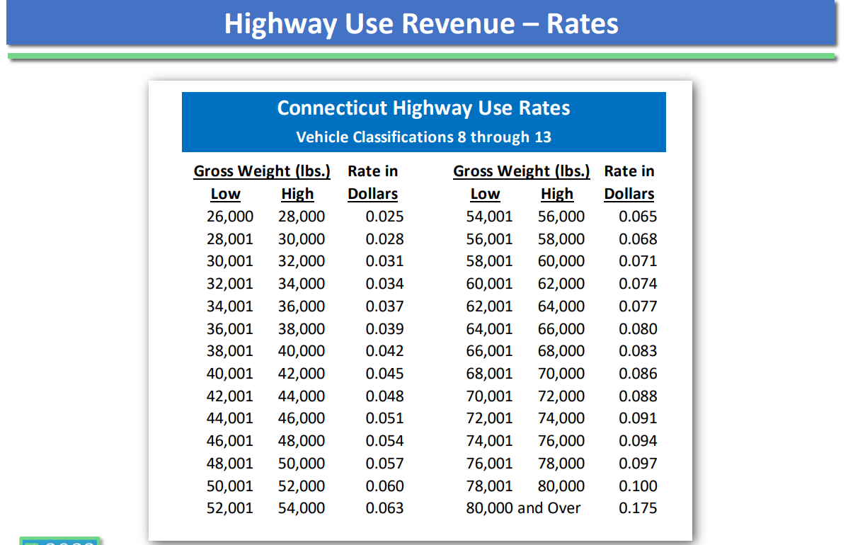Select the low weight cell 36,001
This screenshot has width=848, height=545.
pos(230,329)
